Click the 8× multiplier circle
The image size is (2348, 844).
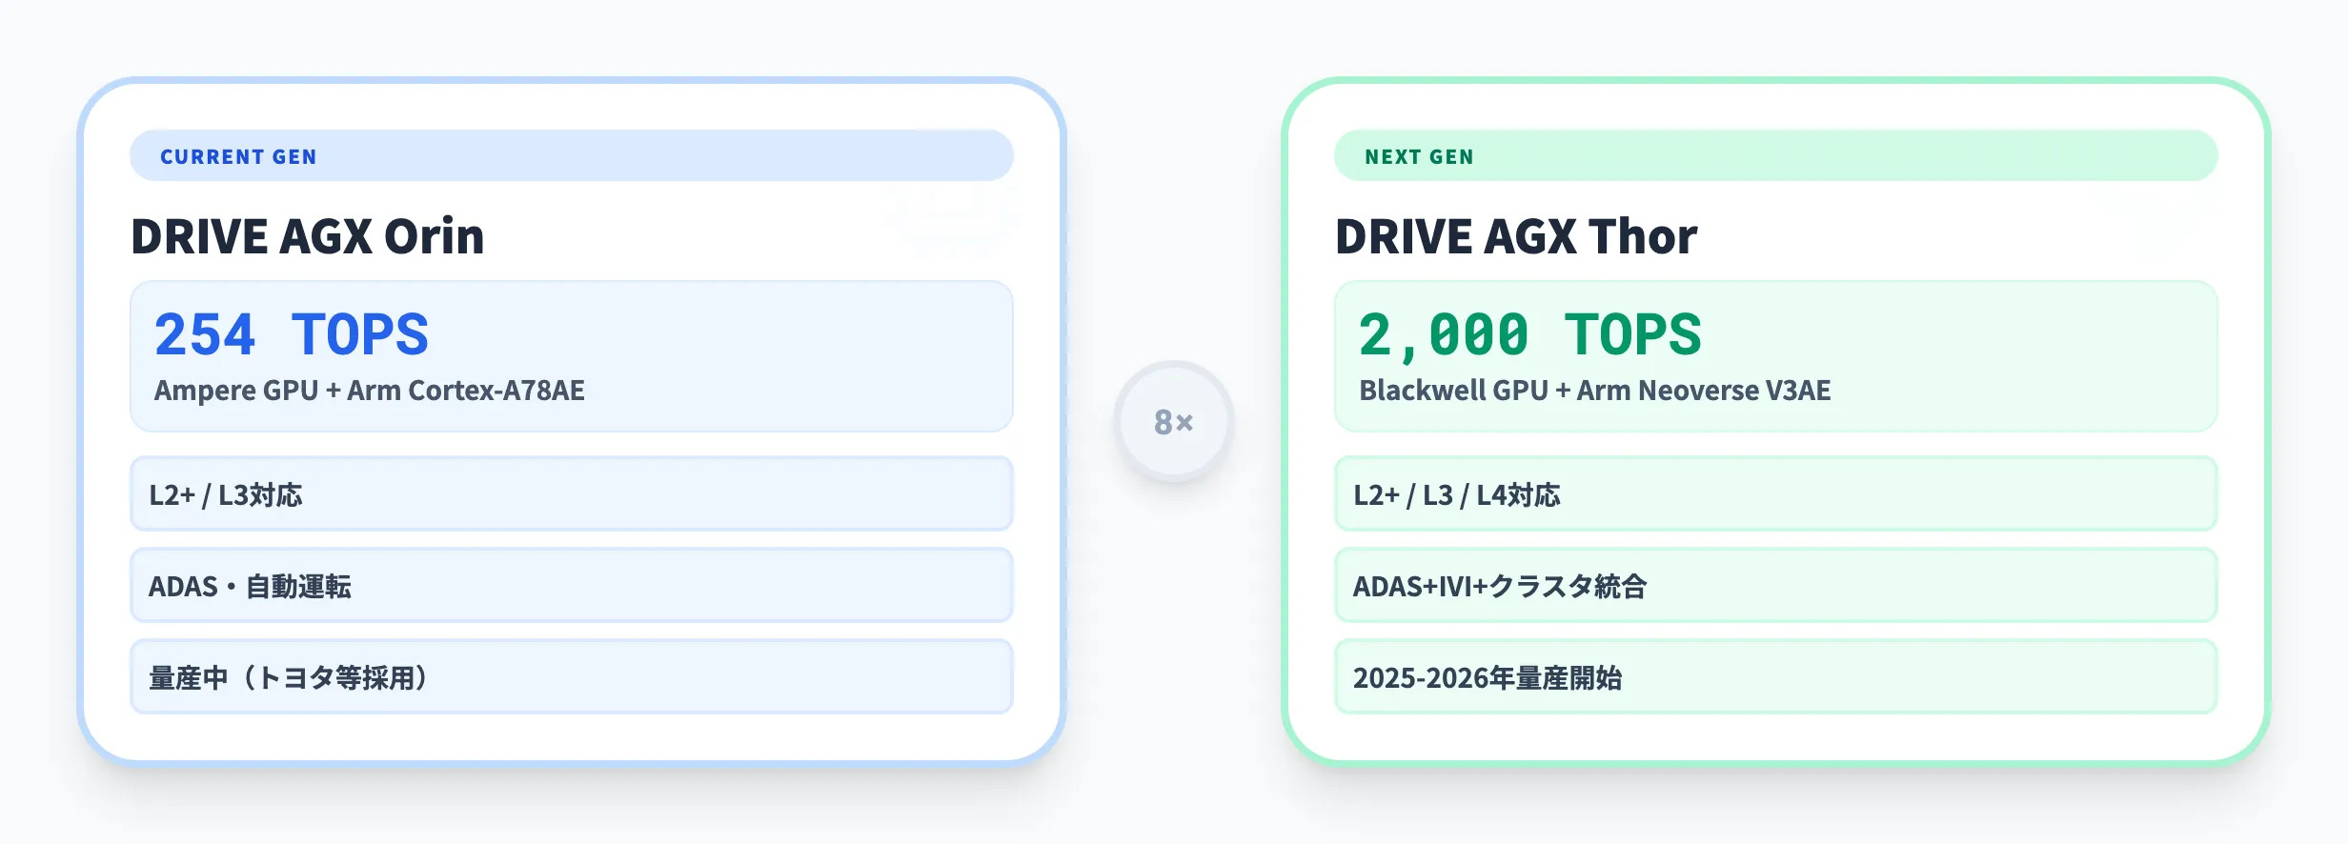[x=1174, y=422]
